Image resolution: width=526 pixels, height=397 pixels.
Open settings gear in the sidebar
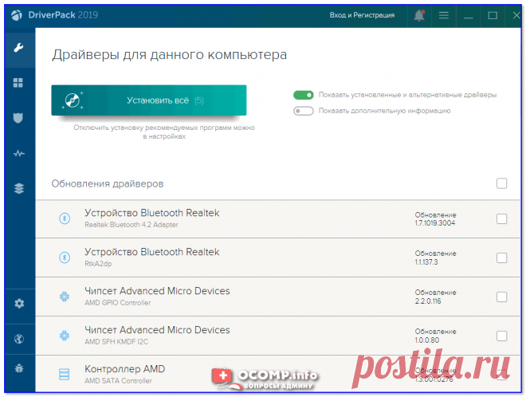pyautogui.click(x=18, y=303)
